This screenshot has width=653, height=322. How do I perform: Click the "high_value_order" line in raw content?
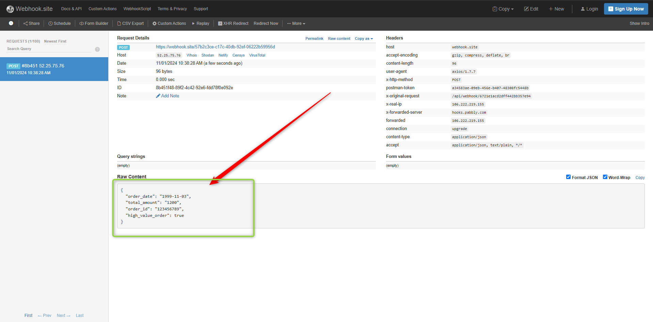(x=155, y=215)
